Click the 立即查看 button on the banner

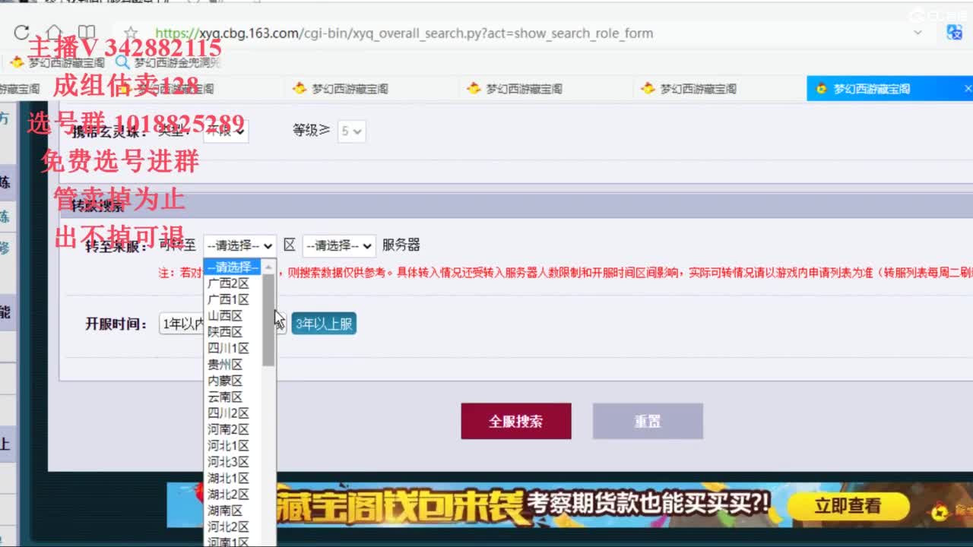tap(848, 506)
